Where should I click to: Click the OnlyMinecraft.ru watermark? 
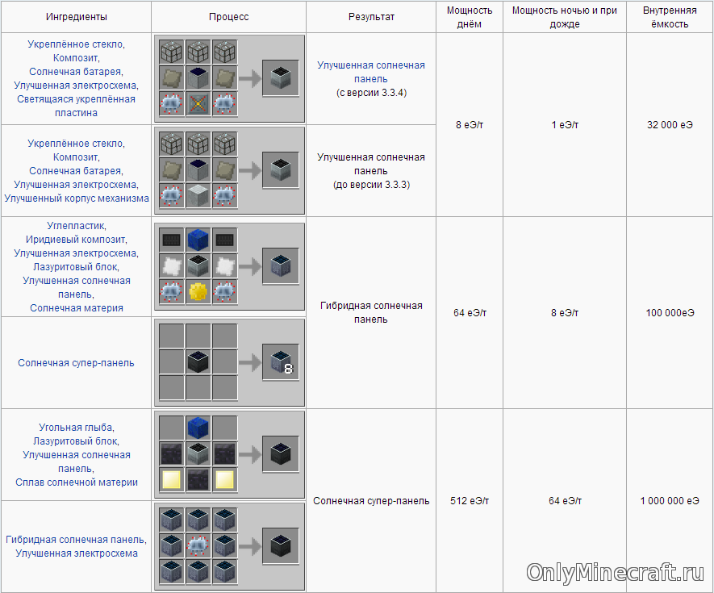616,572
